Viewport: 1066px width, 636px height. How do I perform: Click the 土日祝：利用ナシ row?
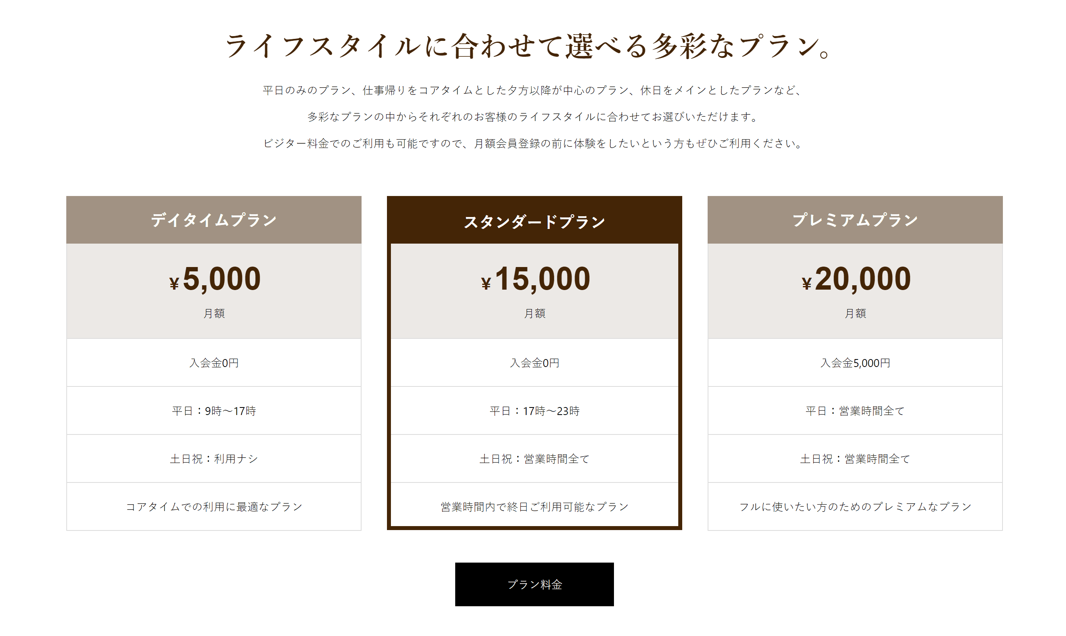point(214,459)
